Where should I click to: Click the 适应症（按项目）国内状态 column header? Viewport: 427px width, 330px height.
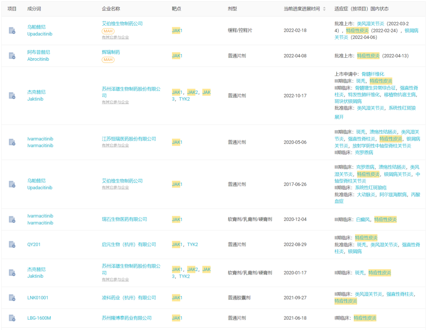[x=361, y=9]
